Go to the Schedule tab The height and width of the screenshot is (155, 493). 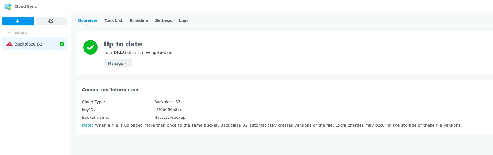139,21
